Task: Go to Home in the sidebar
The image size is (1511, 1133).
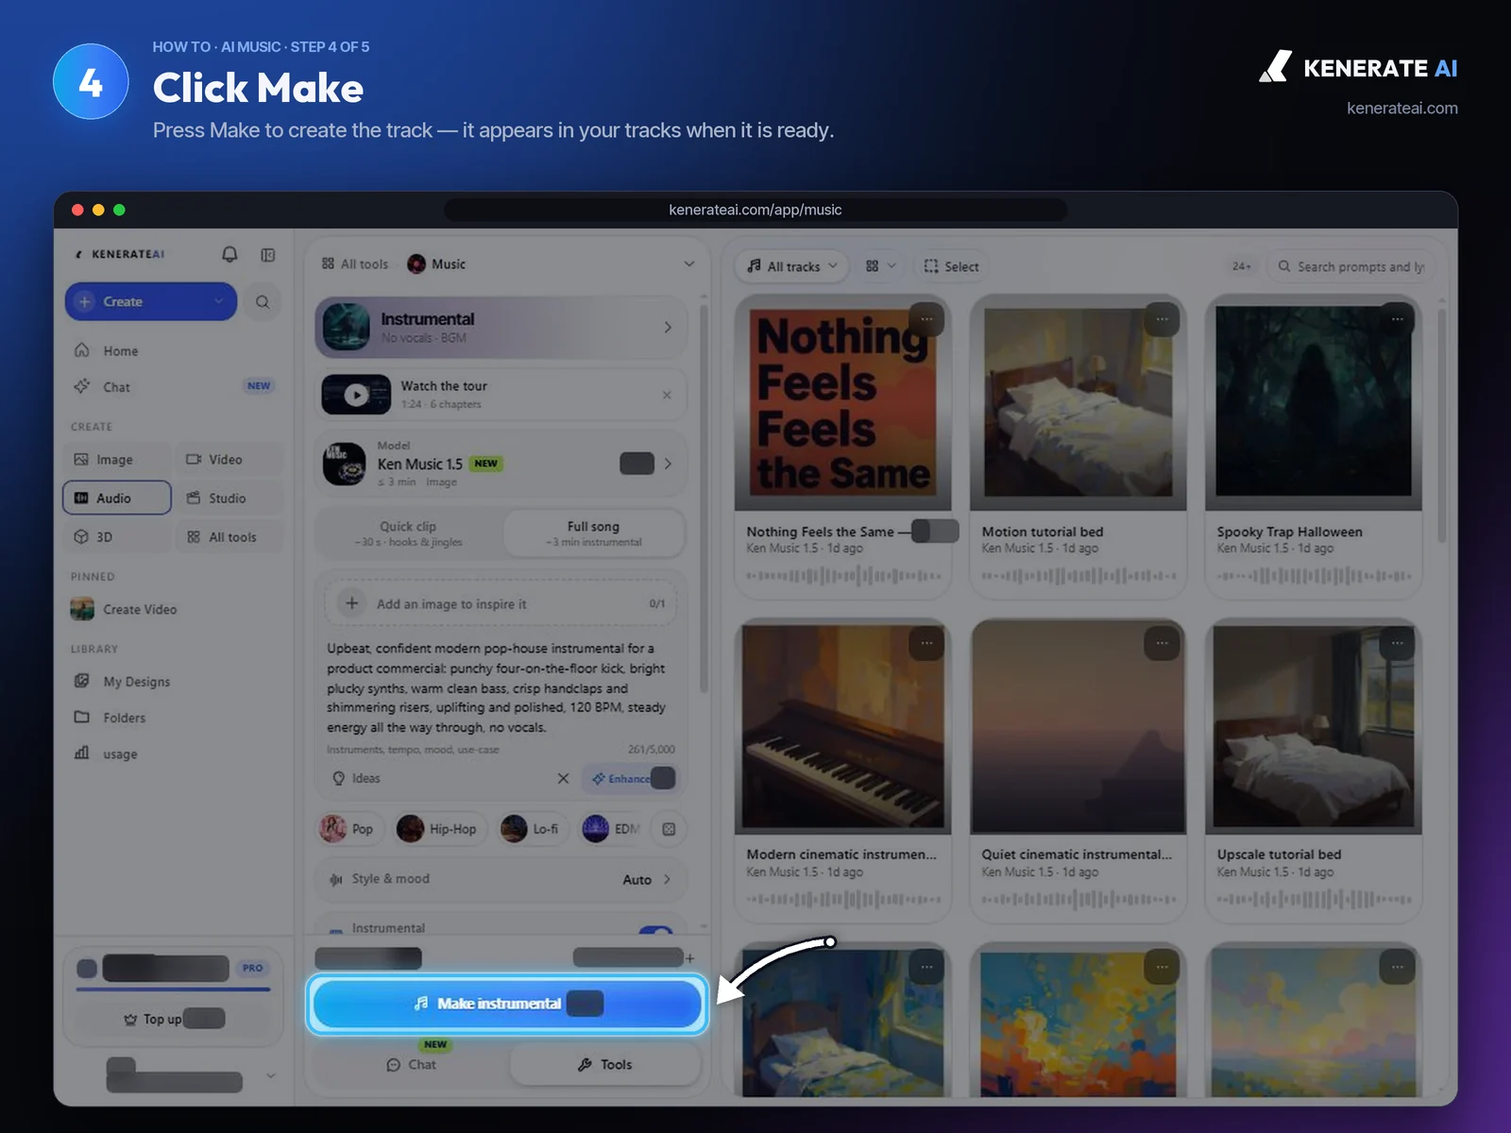Action: [120, 350]
